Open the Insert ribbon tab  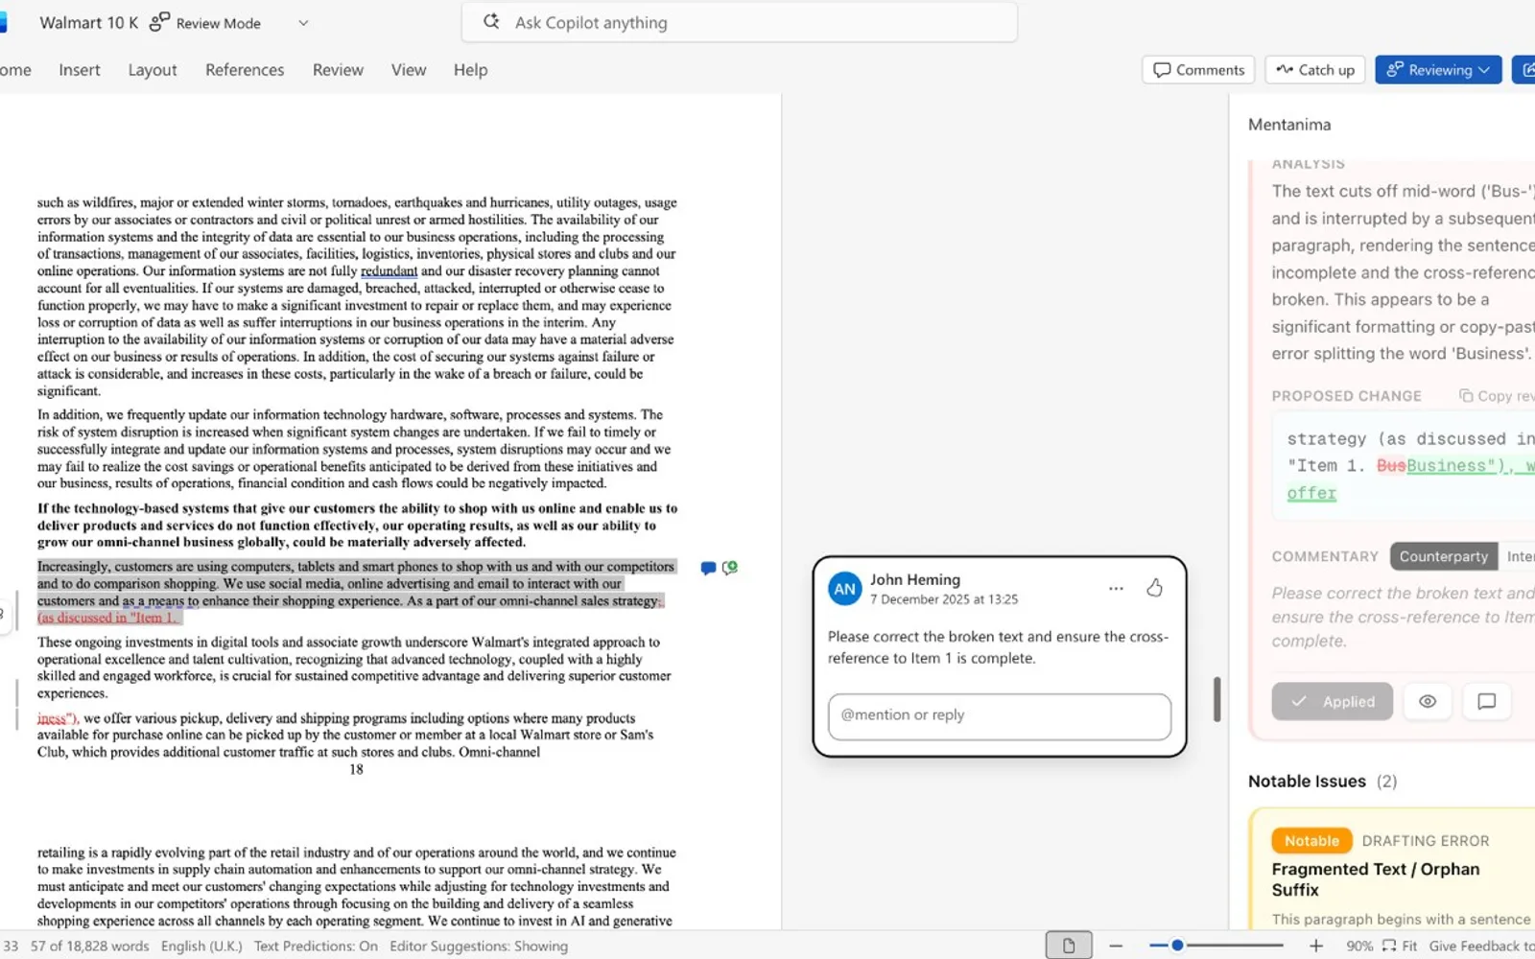(x=80, y=70)
